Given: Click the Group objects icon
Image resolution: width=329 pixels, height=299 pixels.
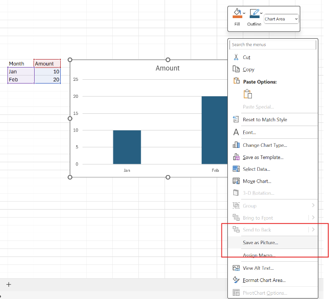Looking at the screenshot, I should (236, 205).
